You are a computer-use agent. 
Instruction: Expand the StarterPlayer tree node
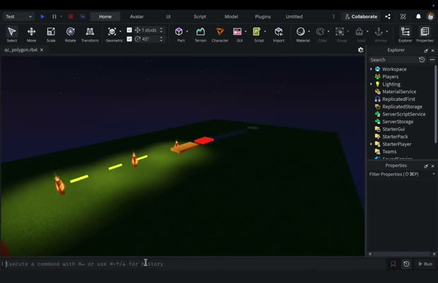click(371, 144)
